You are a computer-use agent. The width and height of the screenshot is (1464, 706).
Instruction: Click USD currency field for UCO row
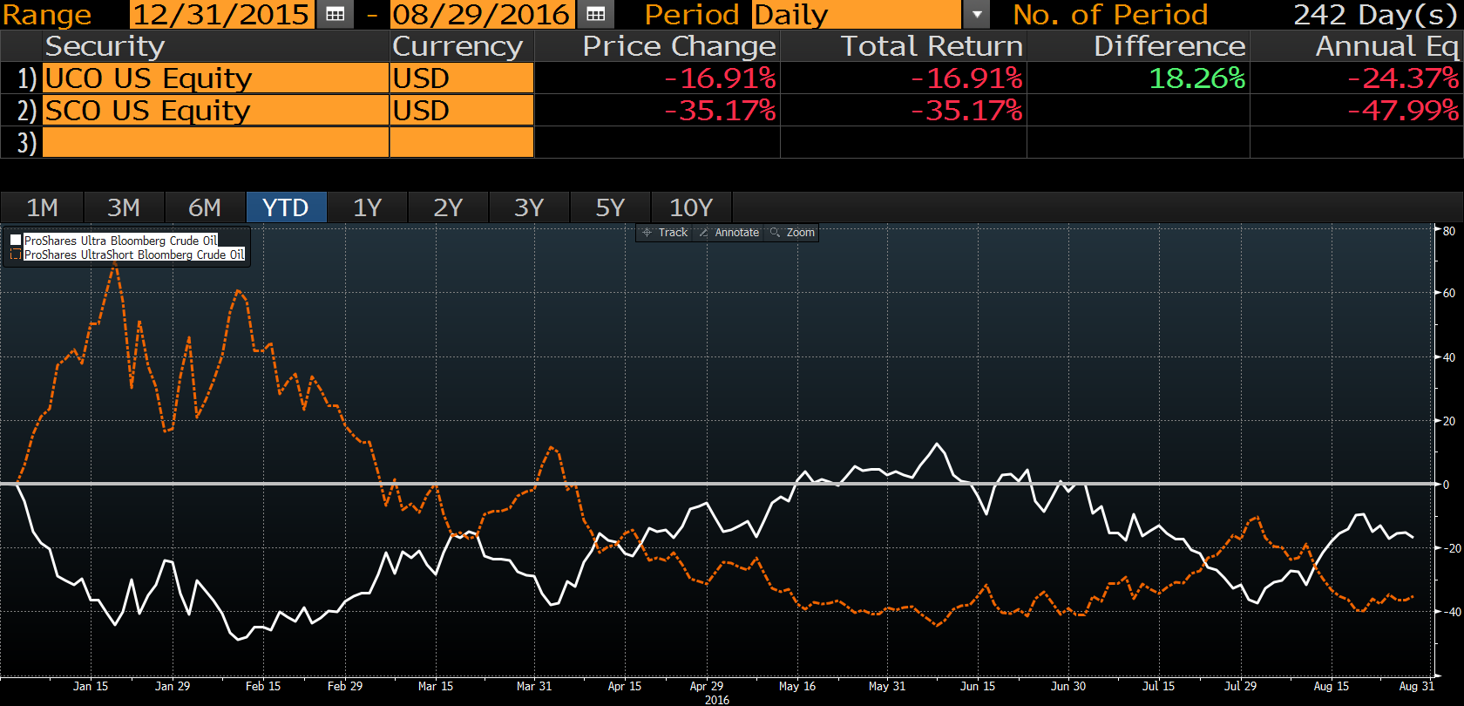(x=462, y=78)
